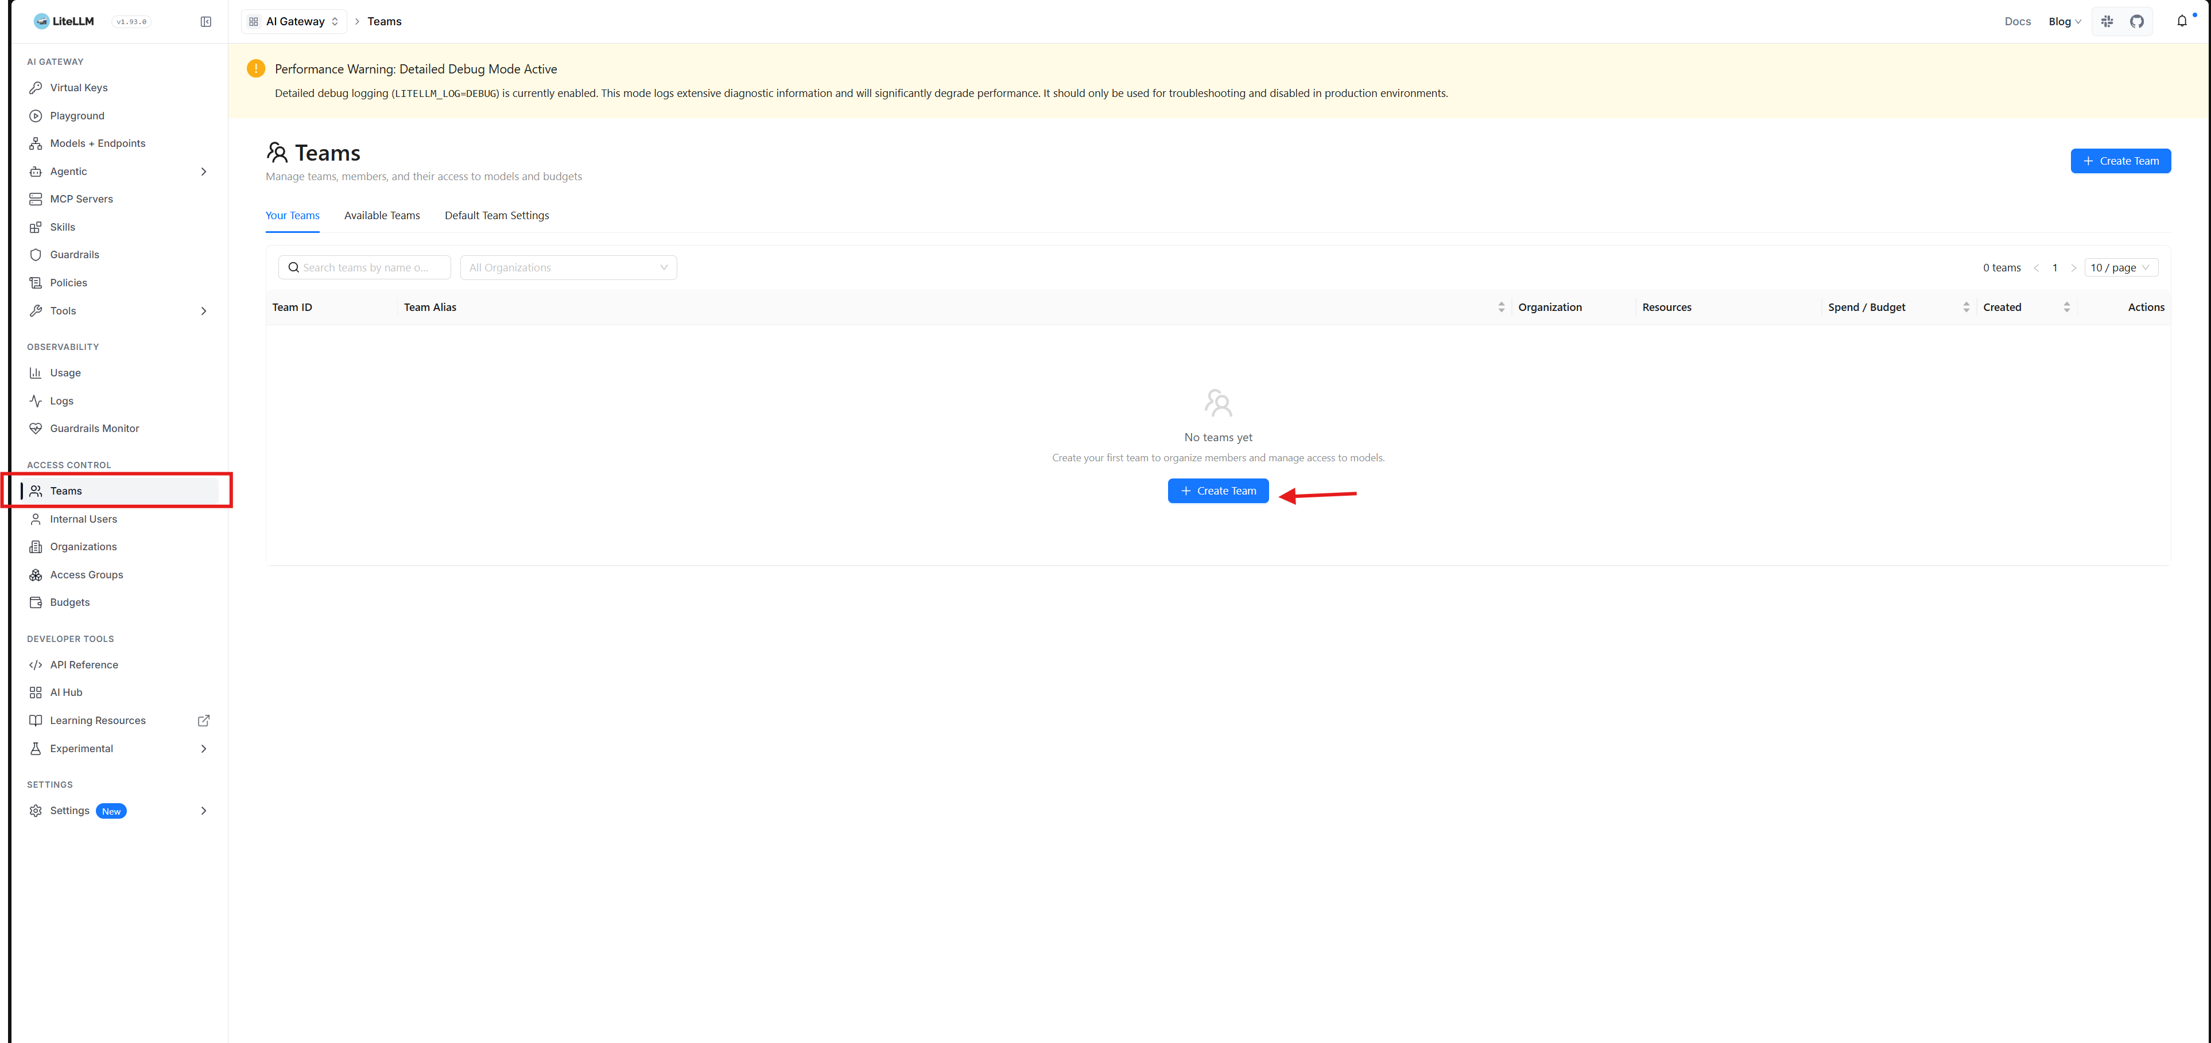2211x1043 pixels.
Task: Open Guardrails Monitor icon
Action: click(35, 429)
